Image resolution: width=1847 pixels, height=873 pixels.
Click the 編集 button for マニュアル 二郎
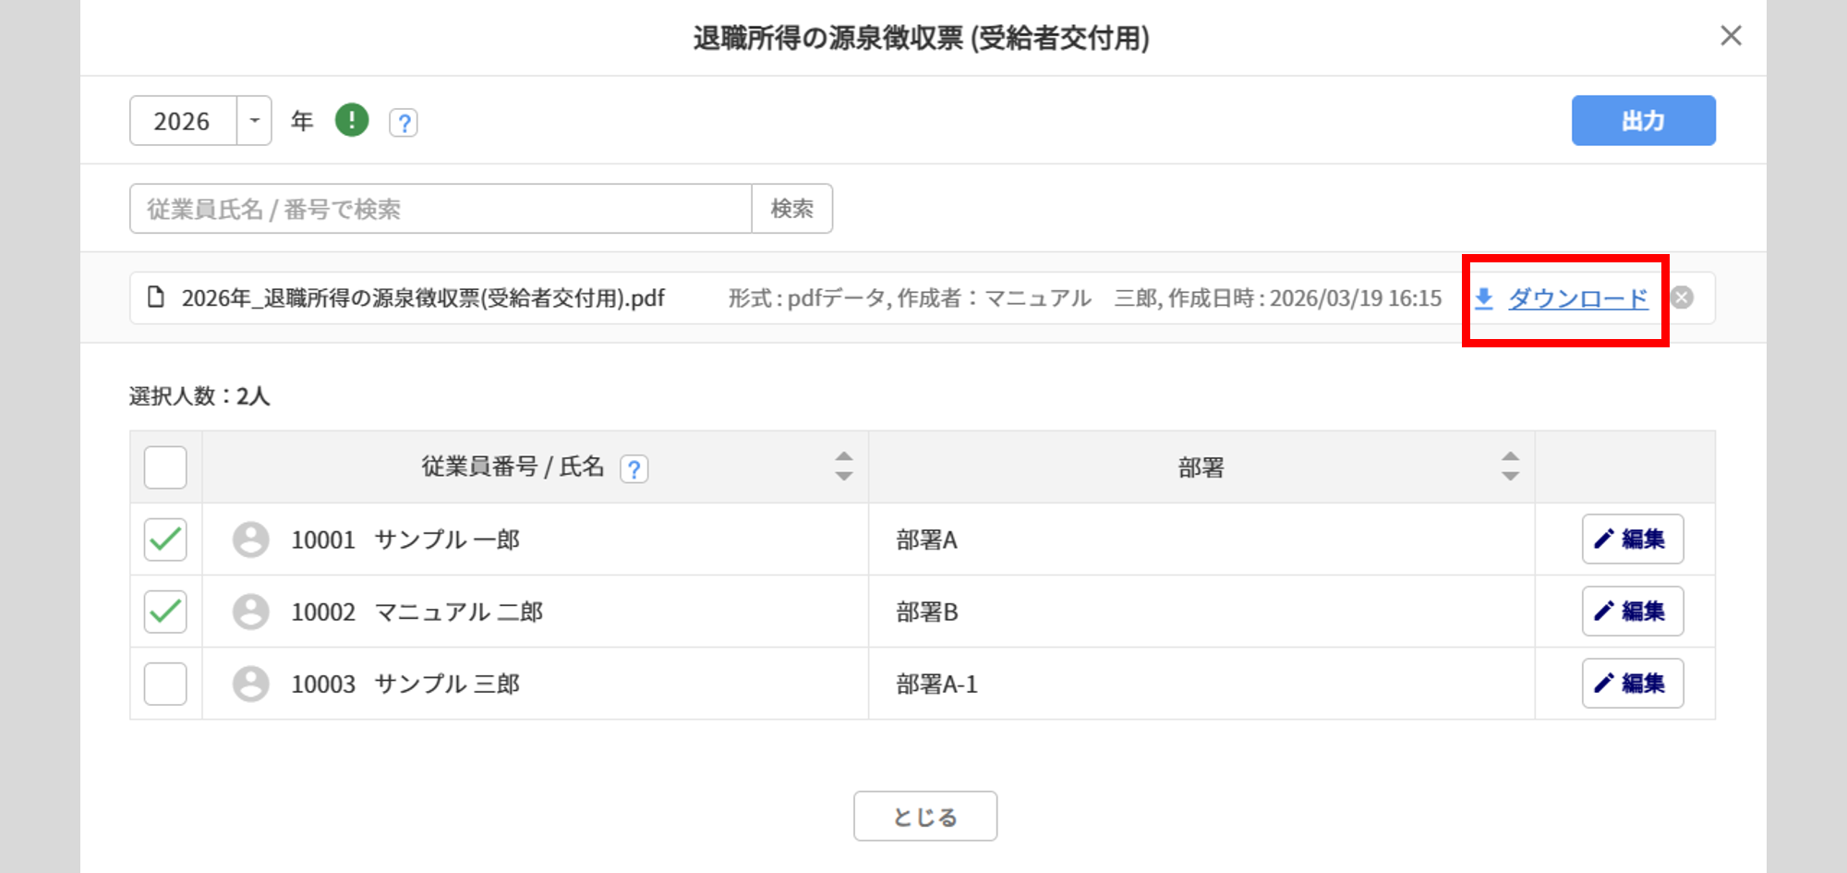pos(1632,612)
